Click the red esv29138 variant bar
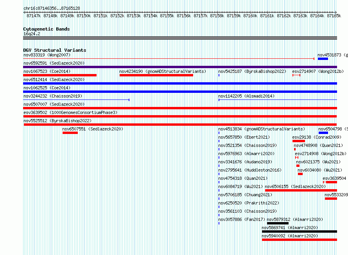Image resolution: width=348 pixels, height=255 pixels. point(299,141)
